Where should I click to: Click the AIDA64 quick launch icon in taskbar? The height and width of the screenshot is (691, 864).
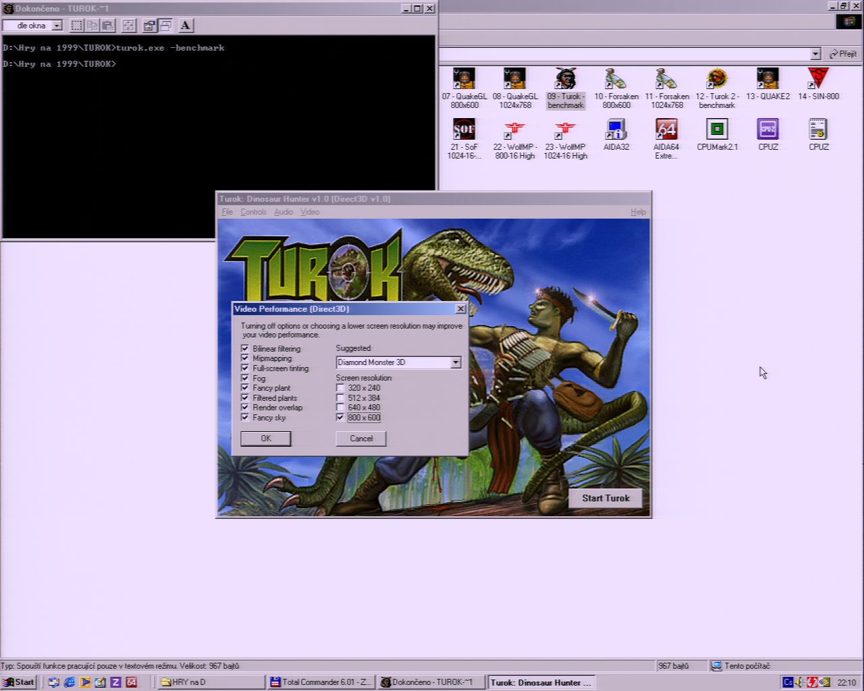tap(132, 682)
